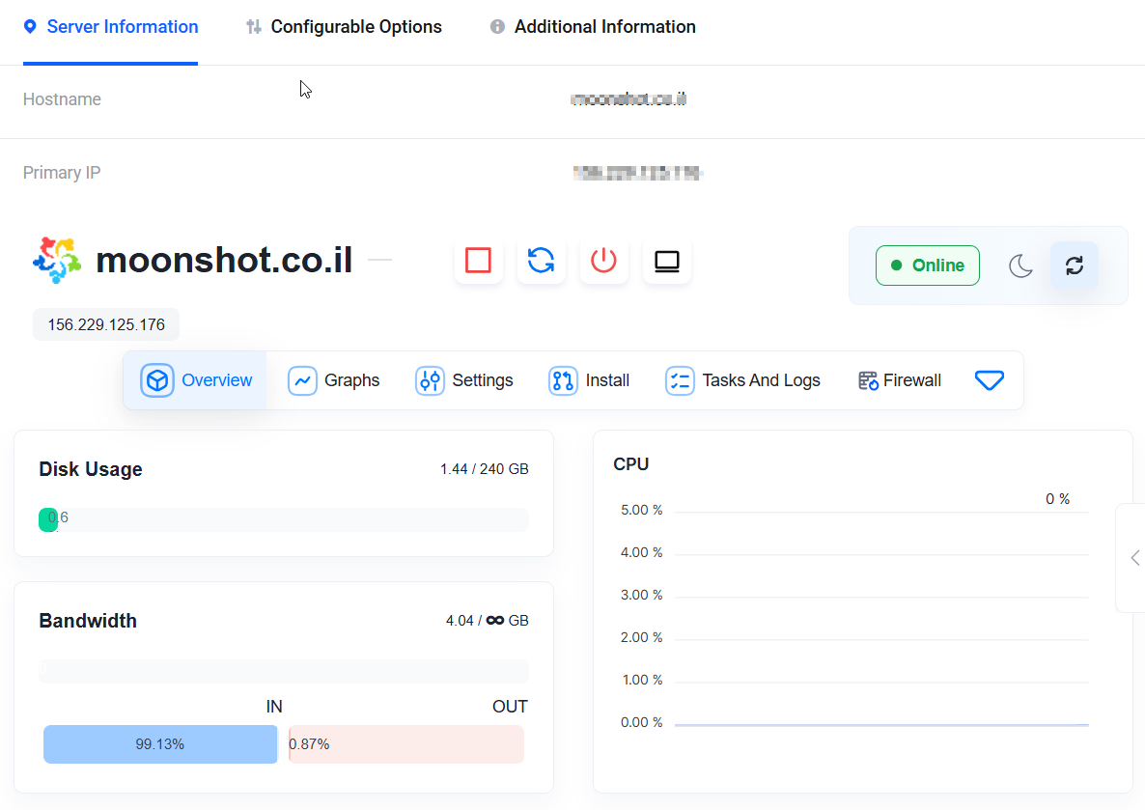Click the Firewall icon

[x=868, y=380]
